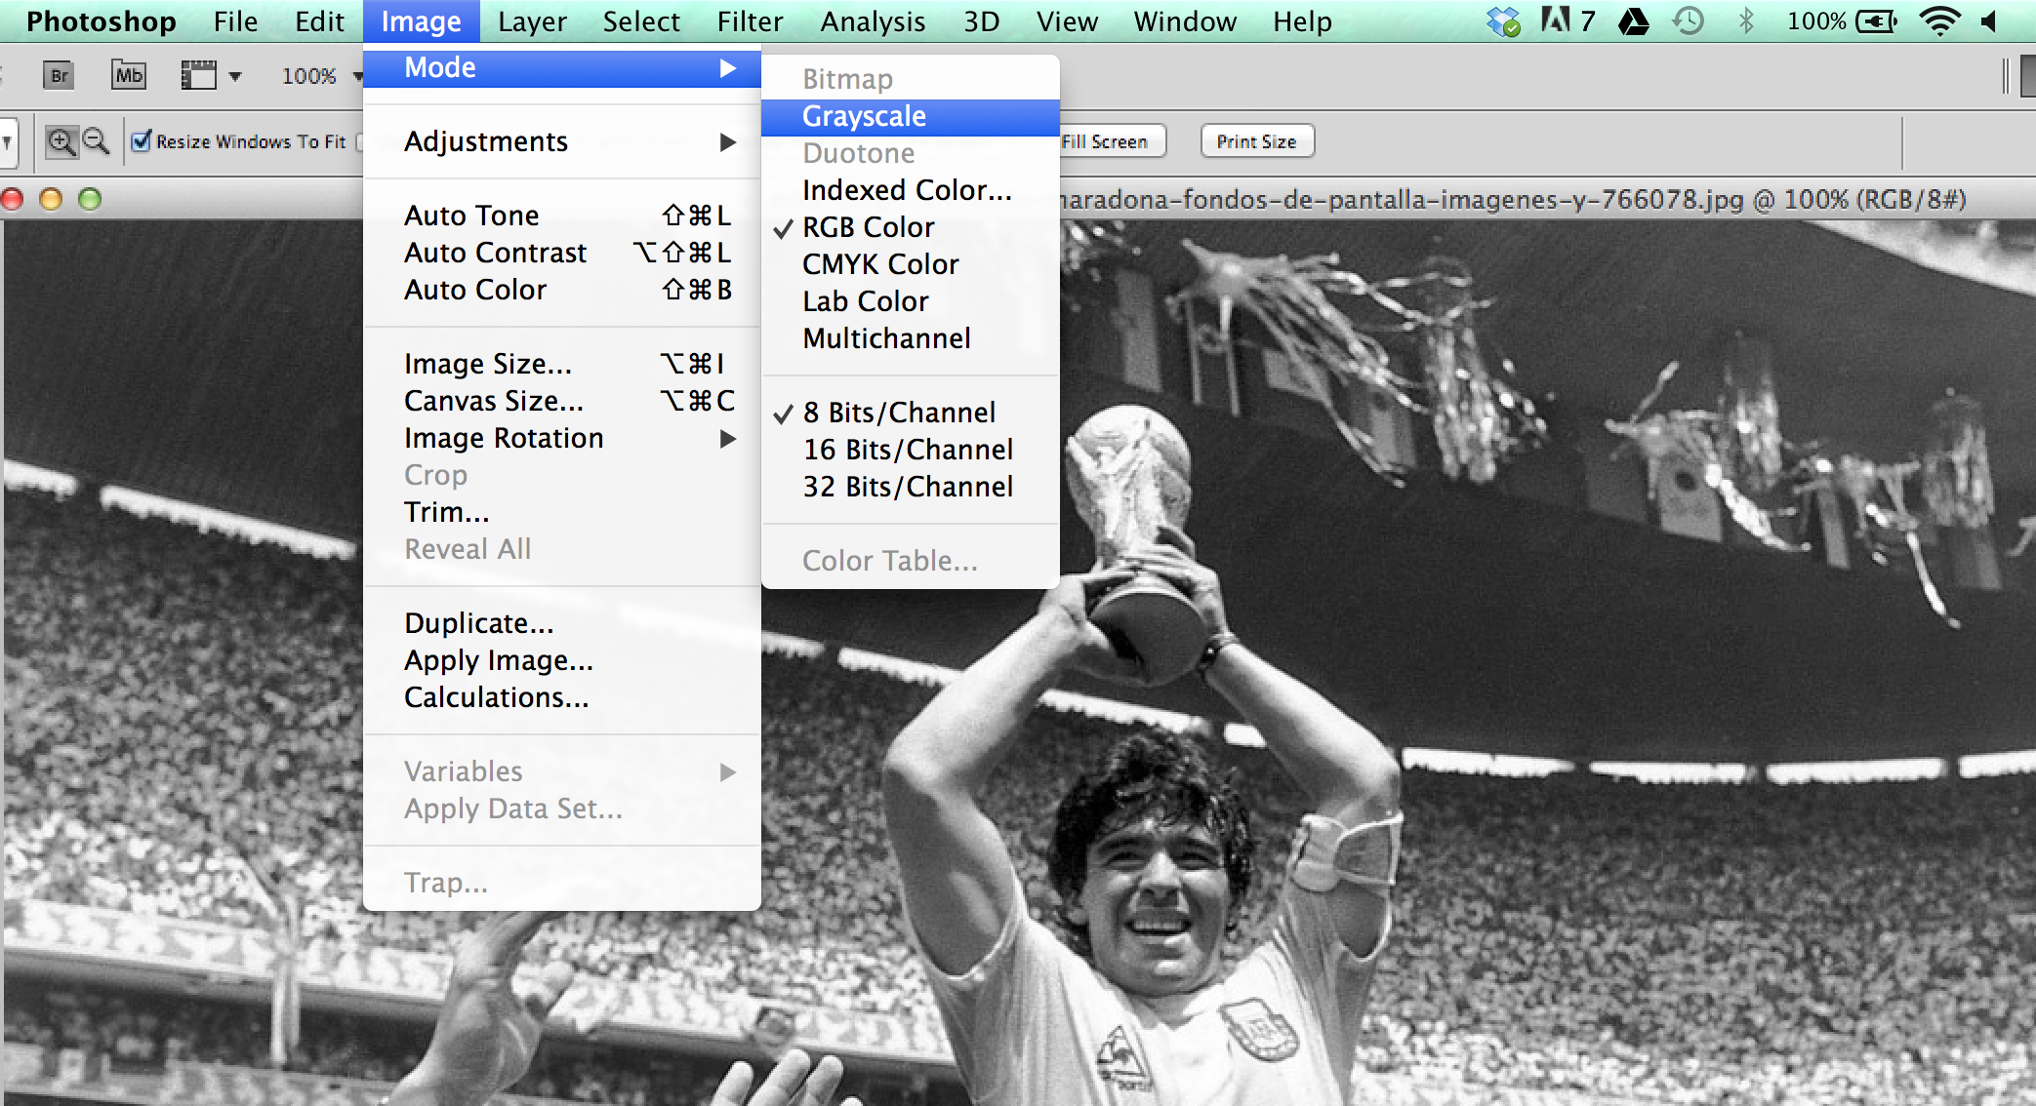Select the checked RGB Color mode
This screenshot has height=1106, width=2036.
coord(911,227)
